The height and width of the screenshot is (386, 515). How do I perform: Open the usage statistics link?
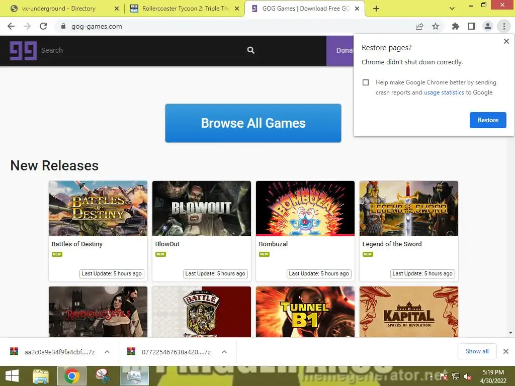tap(444, 92)
